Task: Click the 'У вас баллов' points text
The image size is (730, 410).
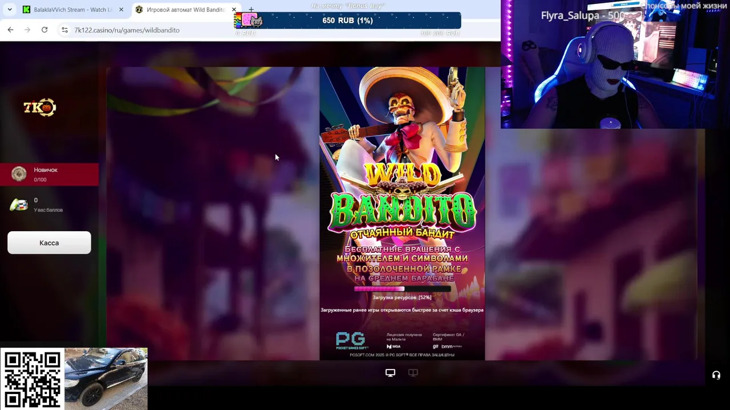Action: 48,210
